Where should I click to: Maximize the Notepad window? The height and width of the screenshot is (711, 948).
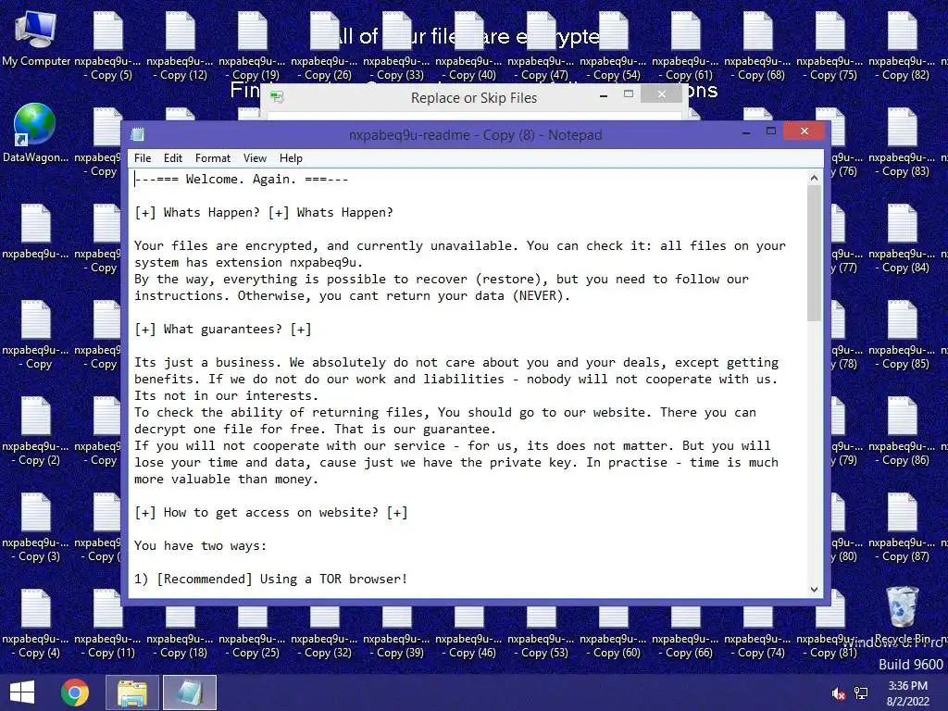click(x=771, y=131)
